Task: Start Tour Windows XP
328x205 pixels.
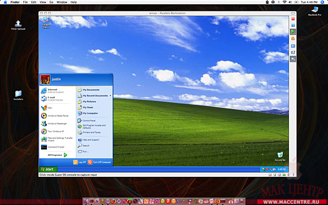Action: tap(53, 132)
